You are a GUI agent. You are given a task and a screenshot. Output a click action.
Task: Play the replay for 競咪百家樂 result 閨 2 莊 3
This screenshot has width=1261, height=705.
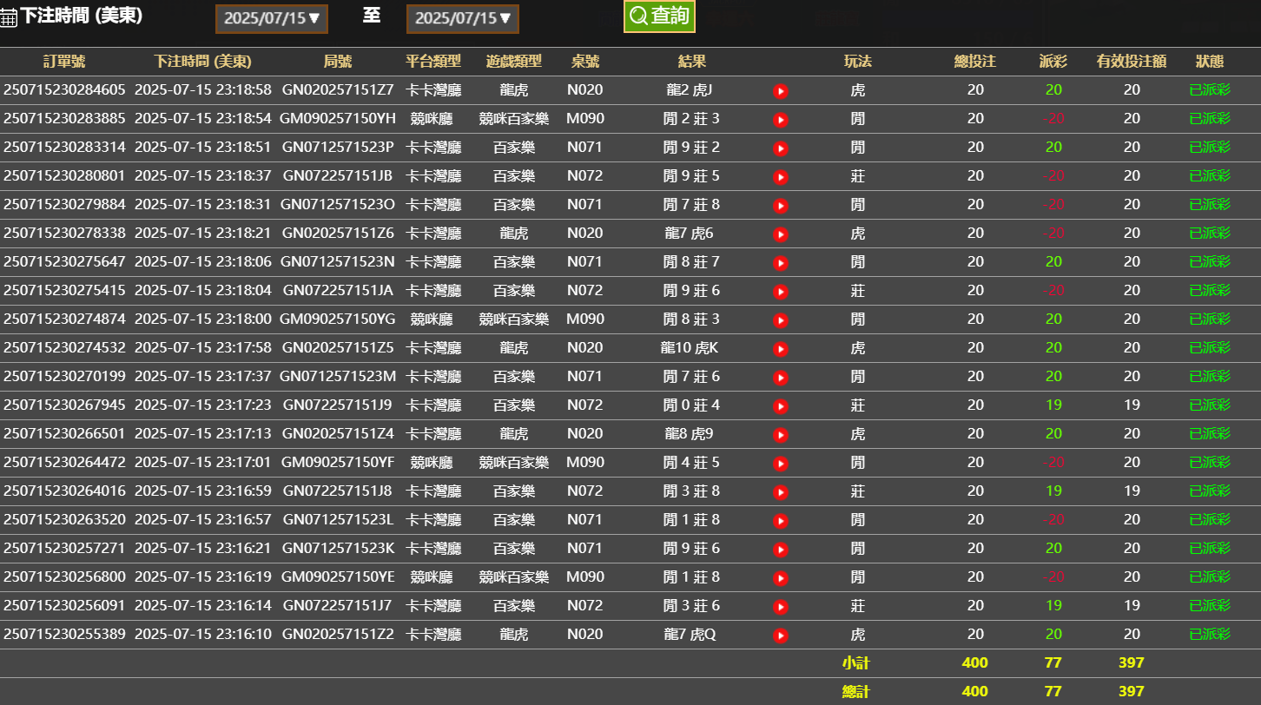[x=780, y=119]
